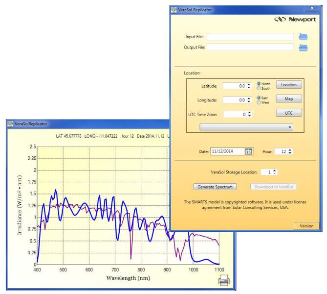Click the Input File text field

[250, 37]
